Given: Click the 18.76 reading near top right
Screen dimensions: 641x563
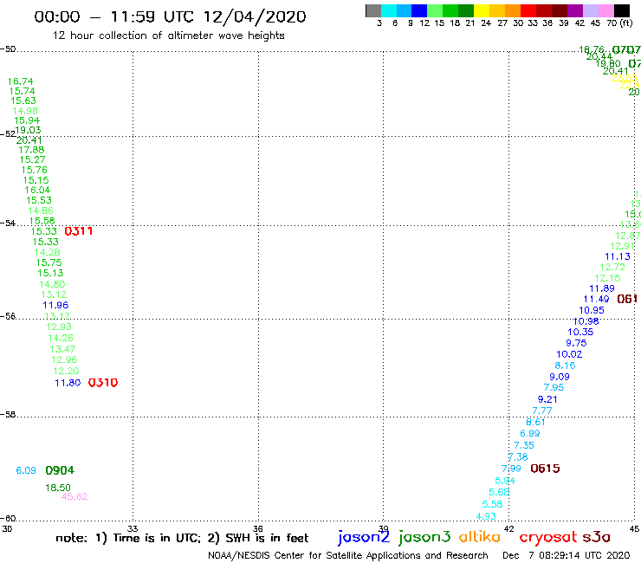Looking at the screenshot, I should (592, 50).
